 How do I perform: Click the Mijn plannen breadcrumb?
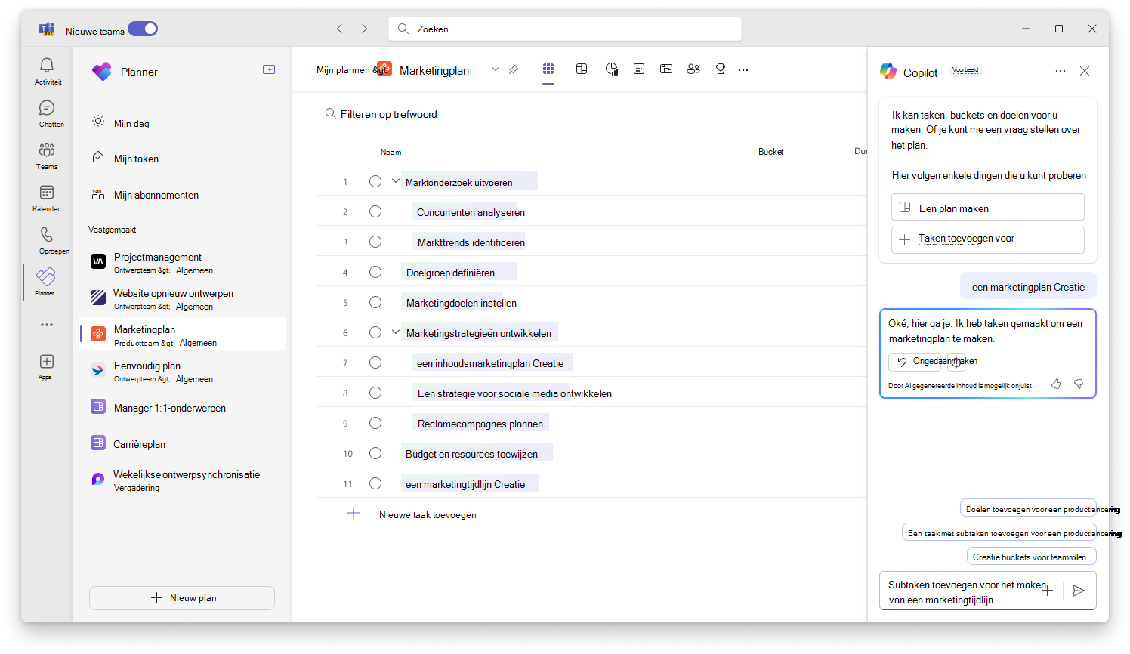343,69
